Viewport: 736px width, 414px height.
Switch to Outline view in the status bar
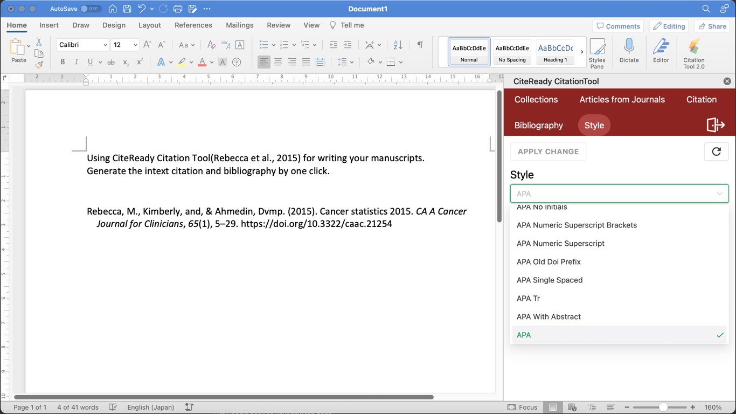click(x=592, y=408)
